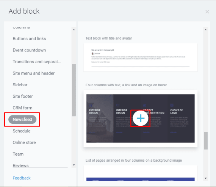
Task: Click the block preview scrollbar thumb
Action: 206,140
